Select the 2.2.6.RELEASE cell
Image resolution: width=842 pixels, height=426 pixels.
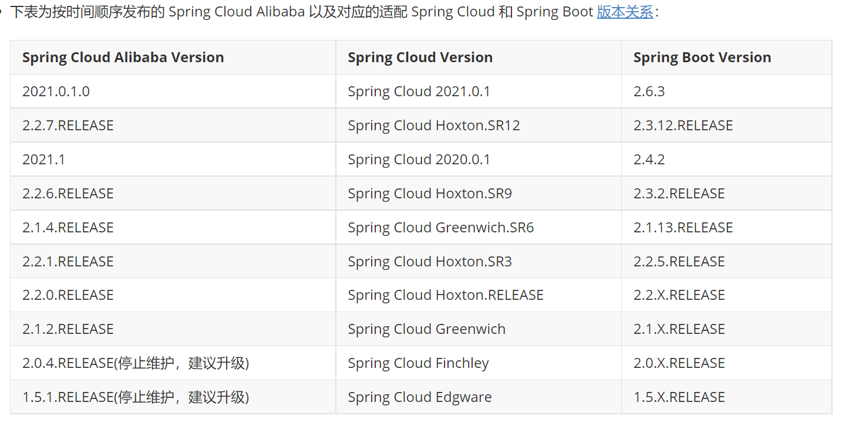(173, 194)
